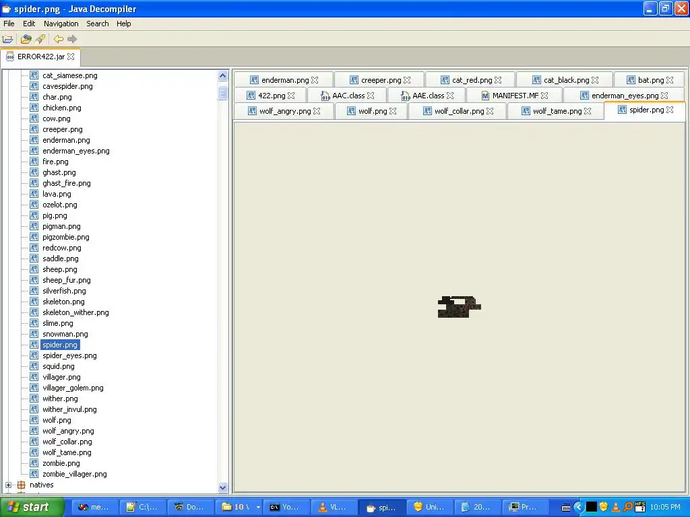The image size is (690, 517).
Task: Click the down arrow of tree scrollbar
Action: click(x=222, y=487)
